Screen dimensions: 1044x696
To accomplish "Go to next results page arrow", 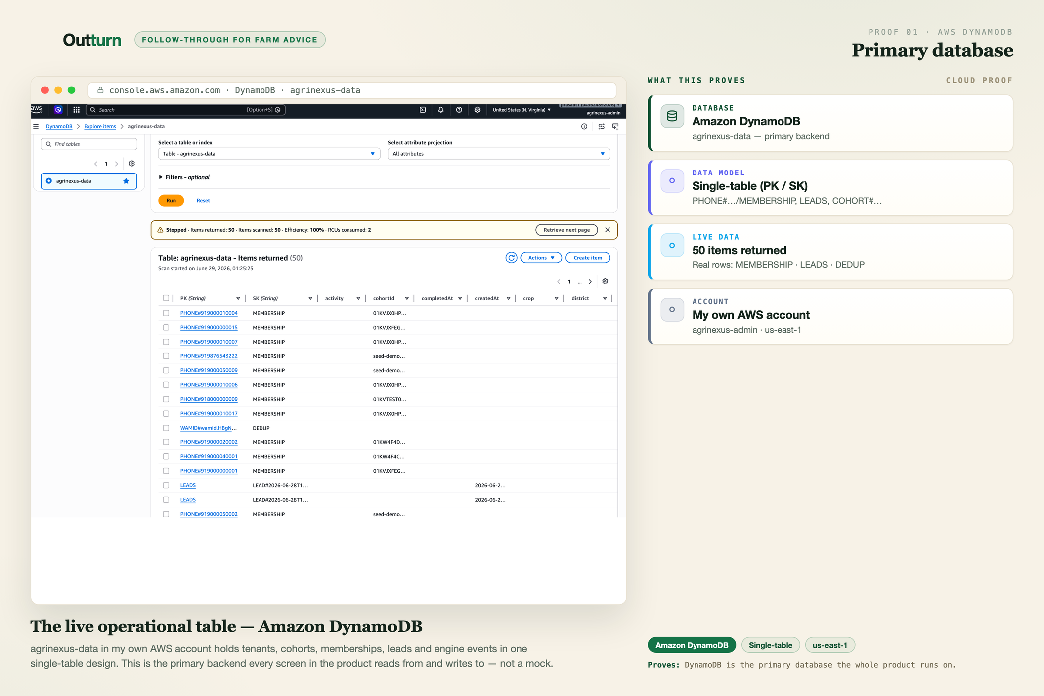I will [590, 282].
